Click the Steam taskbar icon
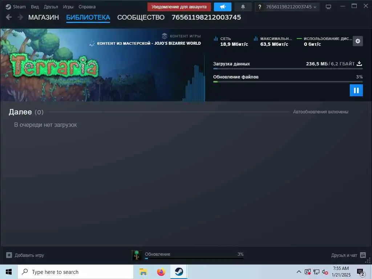Image resolution: width=372 pixels, height=279 pixels. 179,272
